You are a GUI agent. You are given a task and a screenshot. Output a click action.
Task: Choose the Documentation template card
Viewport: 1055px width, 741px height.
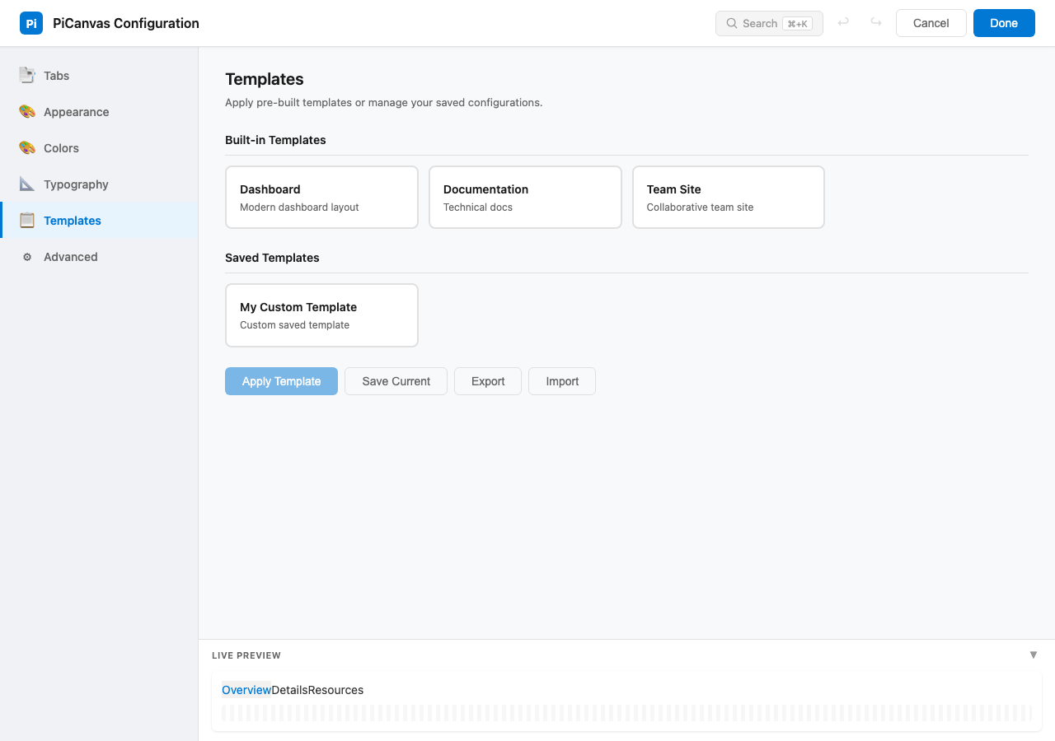tap(525, 198)
